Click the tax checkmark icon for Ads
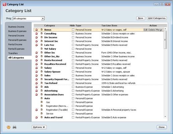This screenshot has height=134, width=173. [36, 87]
